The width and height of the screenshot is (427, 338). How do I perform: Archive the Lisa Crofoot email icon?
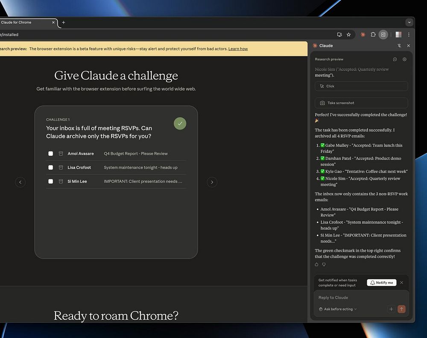(x=61, y=167)
